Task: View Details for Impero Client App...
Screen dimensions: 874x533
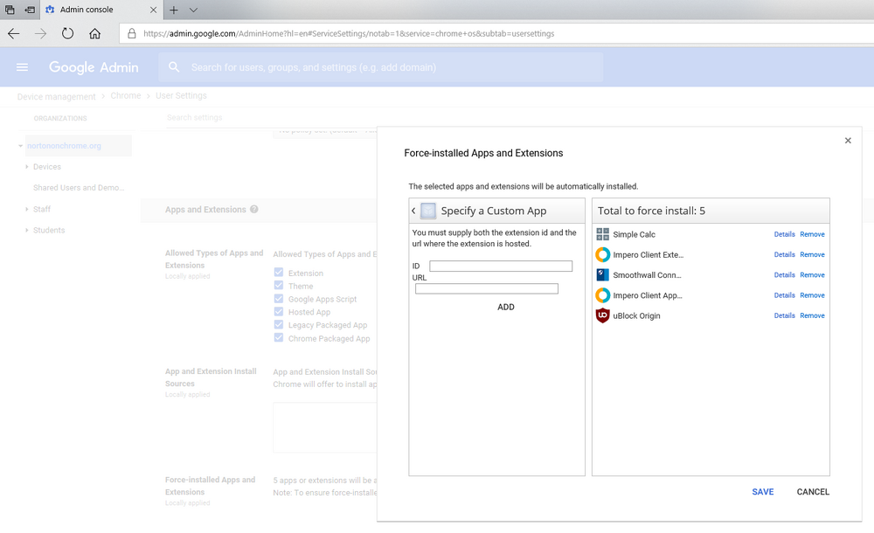Action: pyautogui.click(x=784, y=295)
